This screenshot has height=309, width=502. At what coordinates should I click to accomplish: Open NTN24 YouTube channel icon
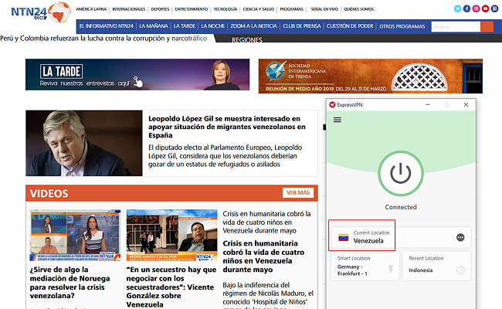[485, 8]
